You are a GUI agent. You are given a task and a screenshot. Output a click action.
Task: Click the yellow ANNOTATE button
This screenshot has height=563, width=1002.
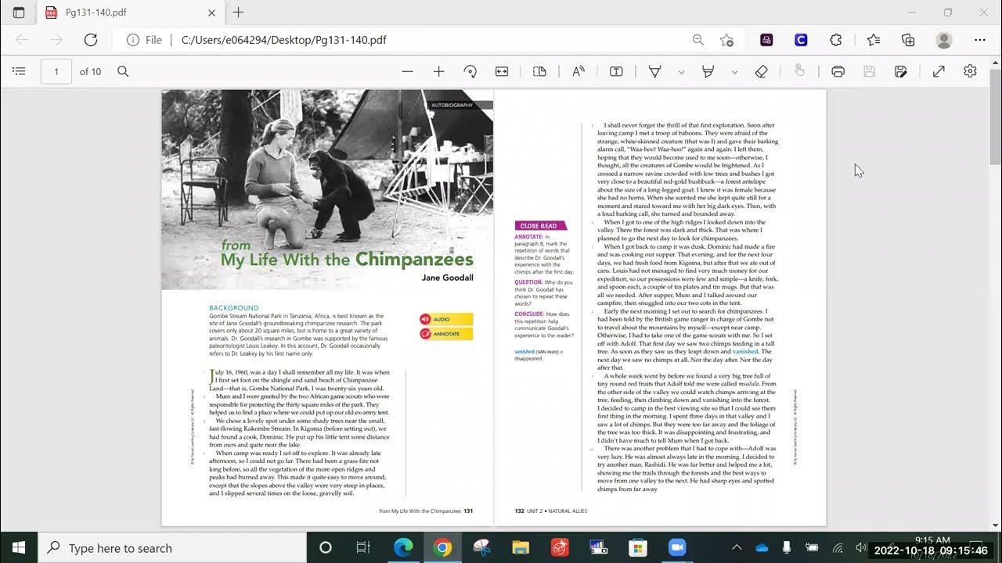[x=446, y=334]
